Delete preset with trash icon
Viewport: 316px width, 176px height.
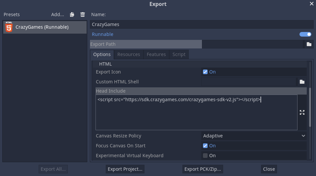[82, 15]
